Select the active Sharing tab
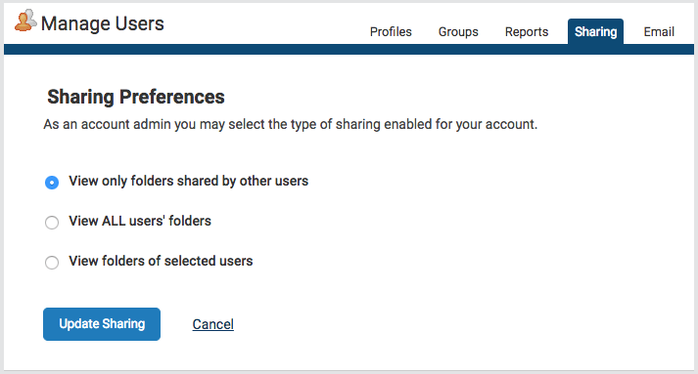Image resolution: width=698 pixels, height=374 pixels. [x=595, y=31]
